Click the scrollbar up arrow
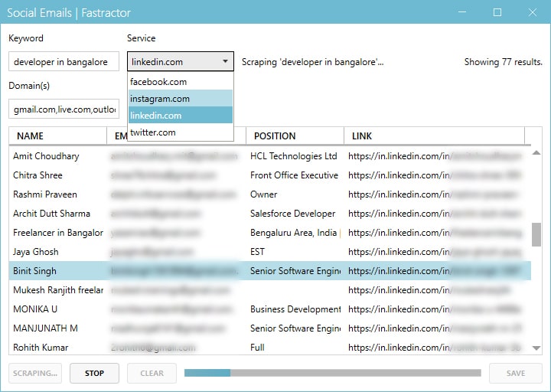Image resolution: width=551 pixels, height=392 pixels. click(536, 152)
